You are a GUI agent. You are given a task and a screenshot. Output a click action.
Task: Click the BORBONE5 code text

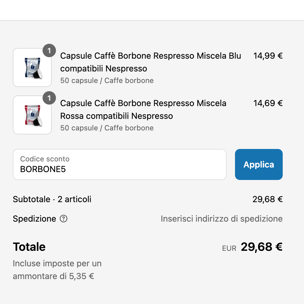point(43,169)
